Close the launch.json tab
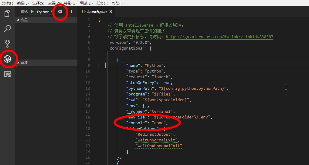 pos(111,11)
